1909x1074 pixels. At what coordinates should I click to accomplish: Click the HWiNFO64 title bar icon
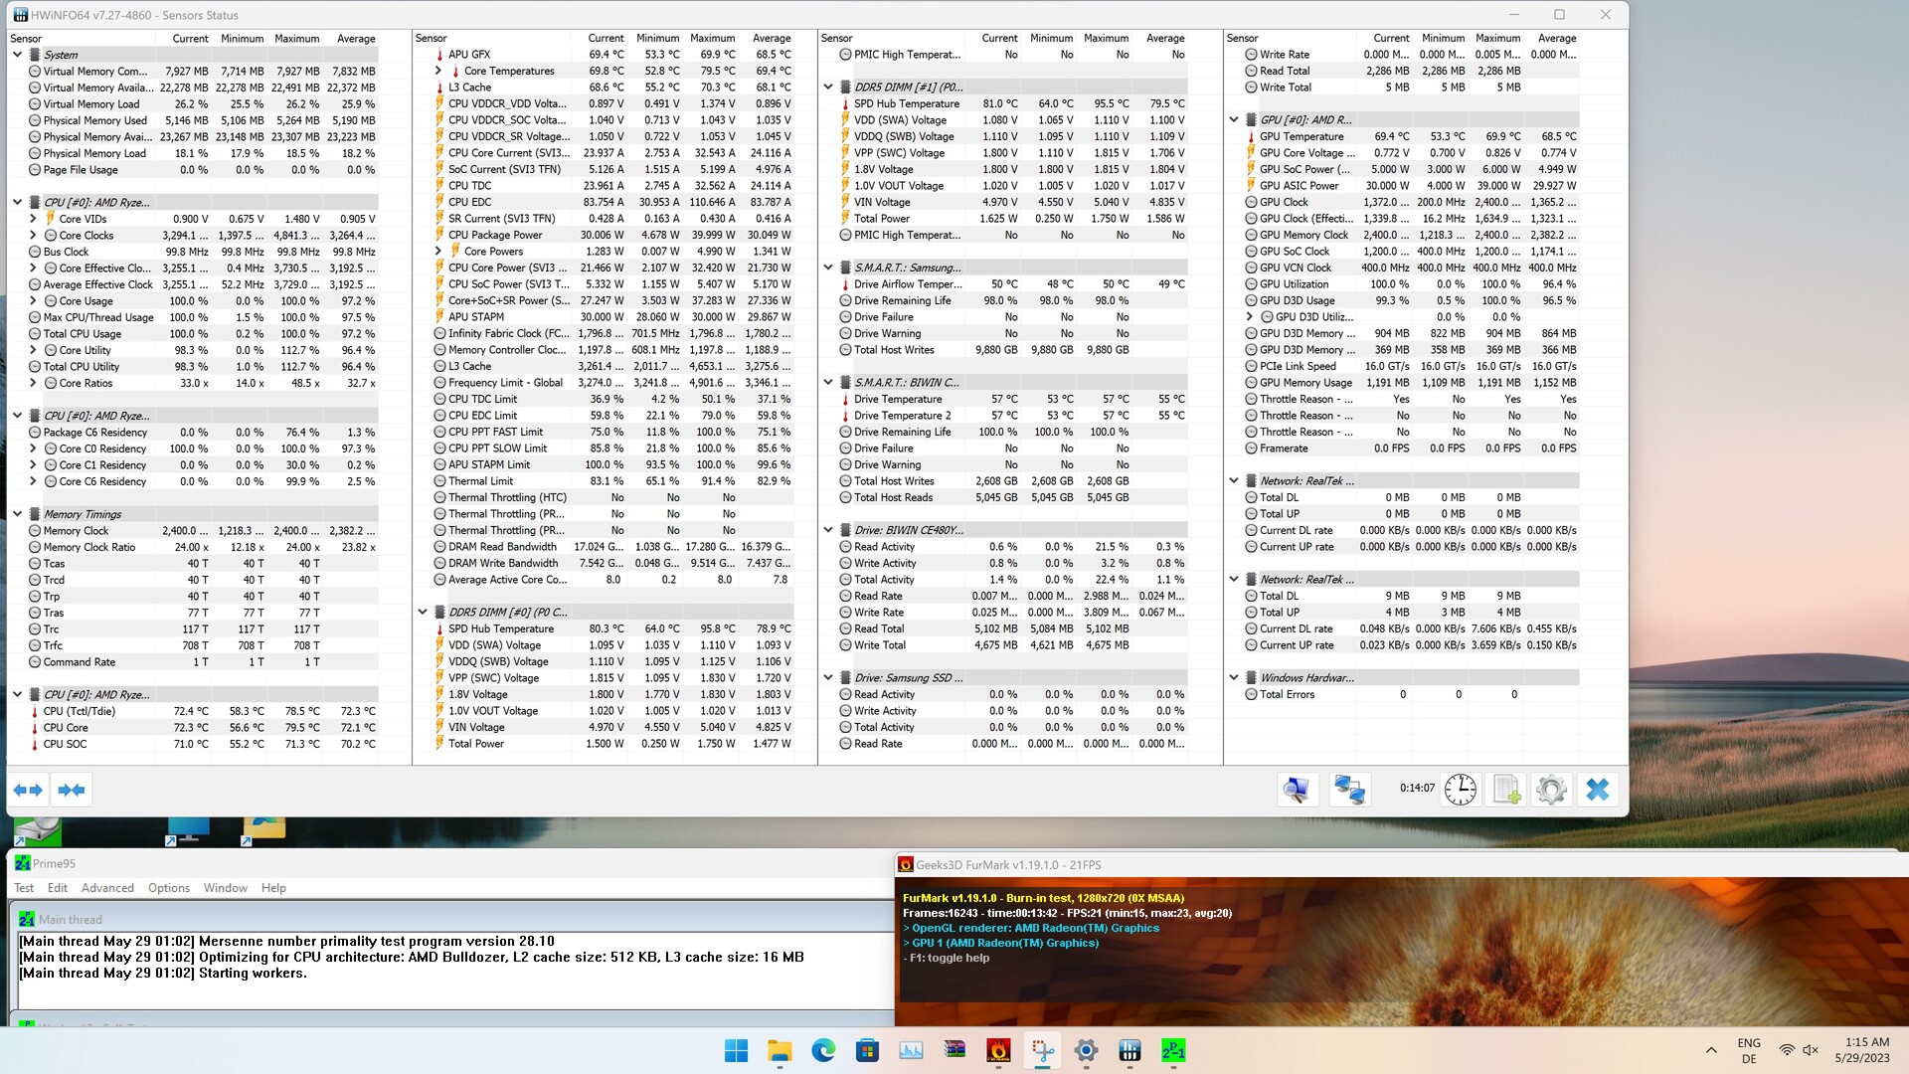point(20,15)
